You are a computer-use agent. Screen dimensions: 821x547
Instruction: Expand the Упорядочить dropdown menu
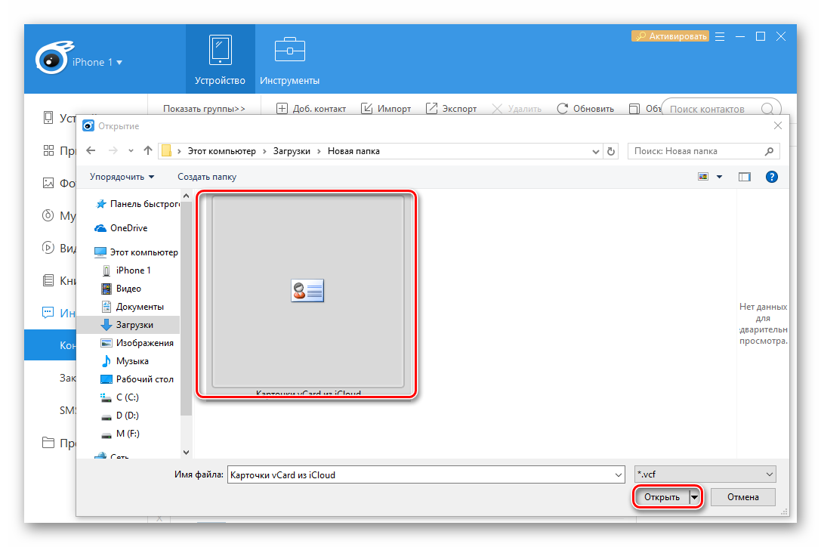pos(122,177)
